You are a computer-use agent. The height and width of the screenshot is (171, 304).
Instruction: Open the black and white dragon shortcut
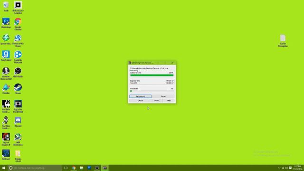click(6, 106)
